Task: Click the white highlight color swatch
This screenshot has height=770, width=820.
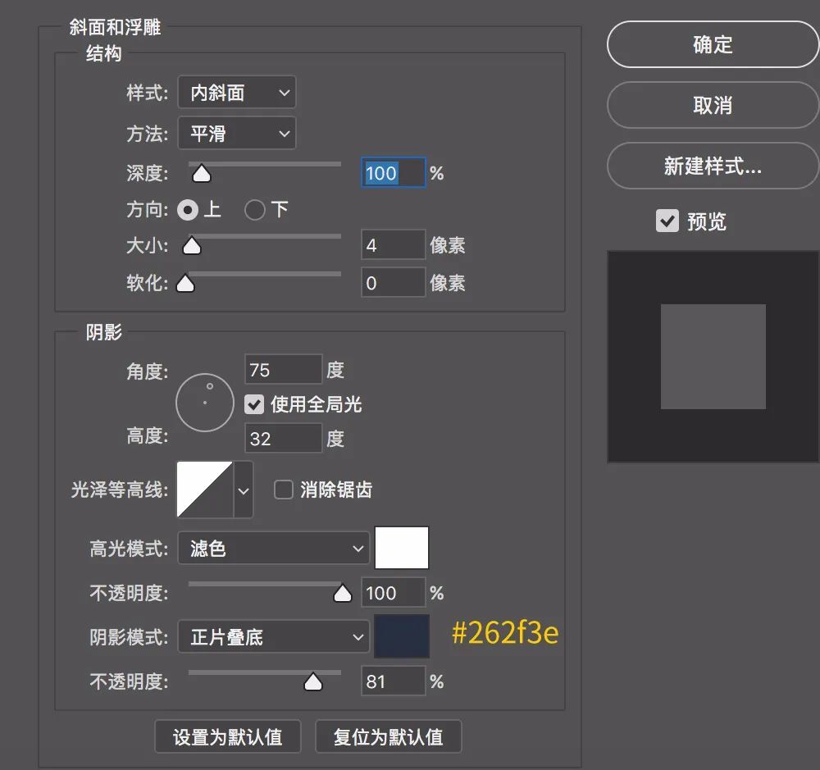Action: coord(402,548)
